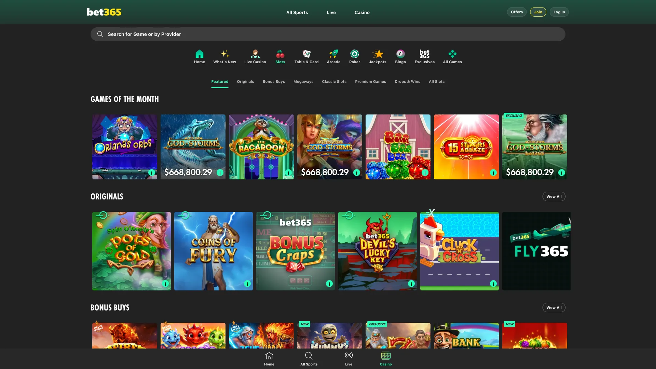
Task: Open Spin O'Reely's Pots of Gold
Action: [132, 251]
